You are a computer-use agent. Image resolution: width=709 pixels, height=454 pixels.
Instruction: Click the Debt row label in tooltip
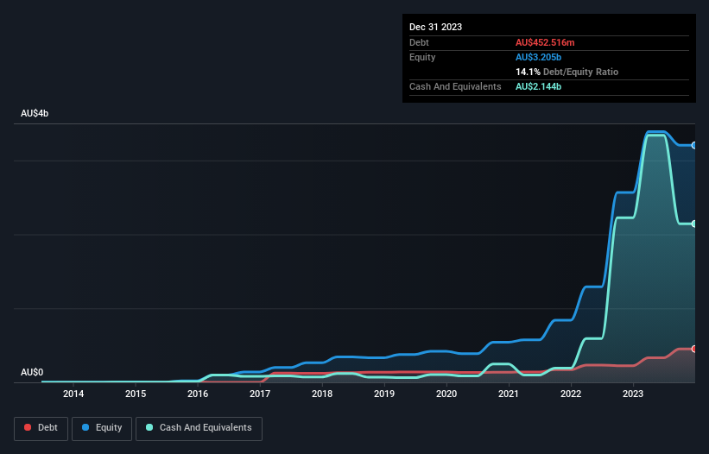pyautogui.click(x=419, y=42)
